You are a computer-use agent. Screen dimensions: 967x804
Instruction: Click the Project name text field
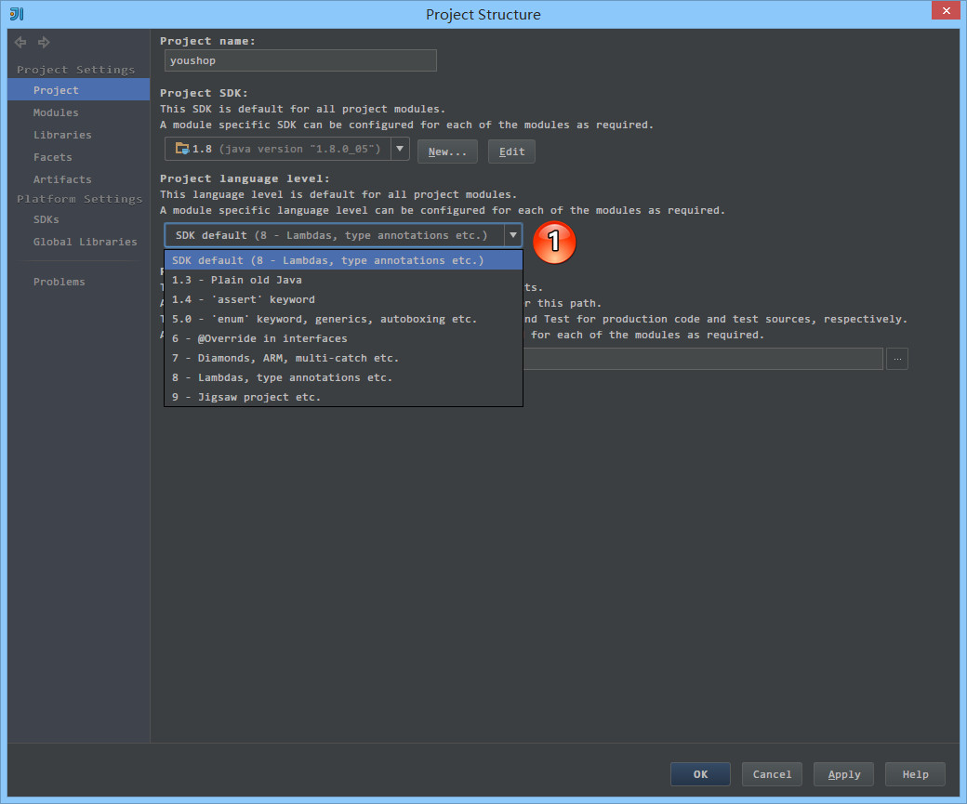coord(299,60)
